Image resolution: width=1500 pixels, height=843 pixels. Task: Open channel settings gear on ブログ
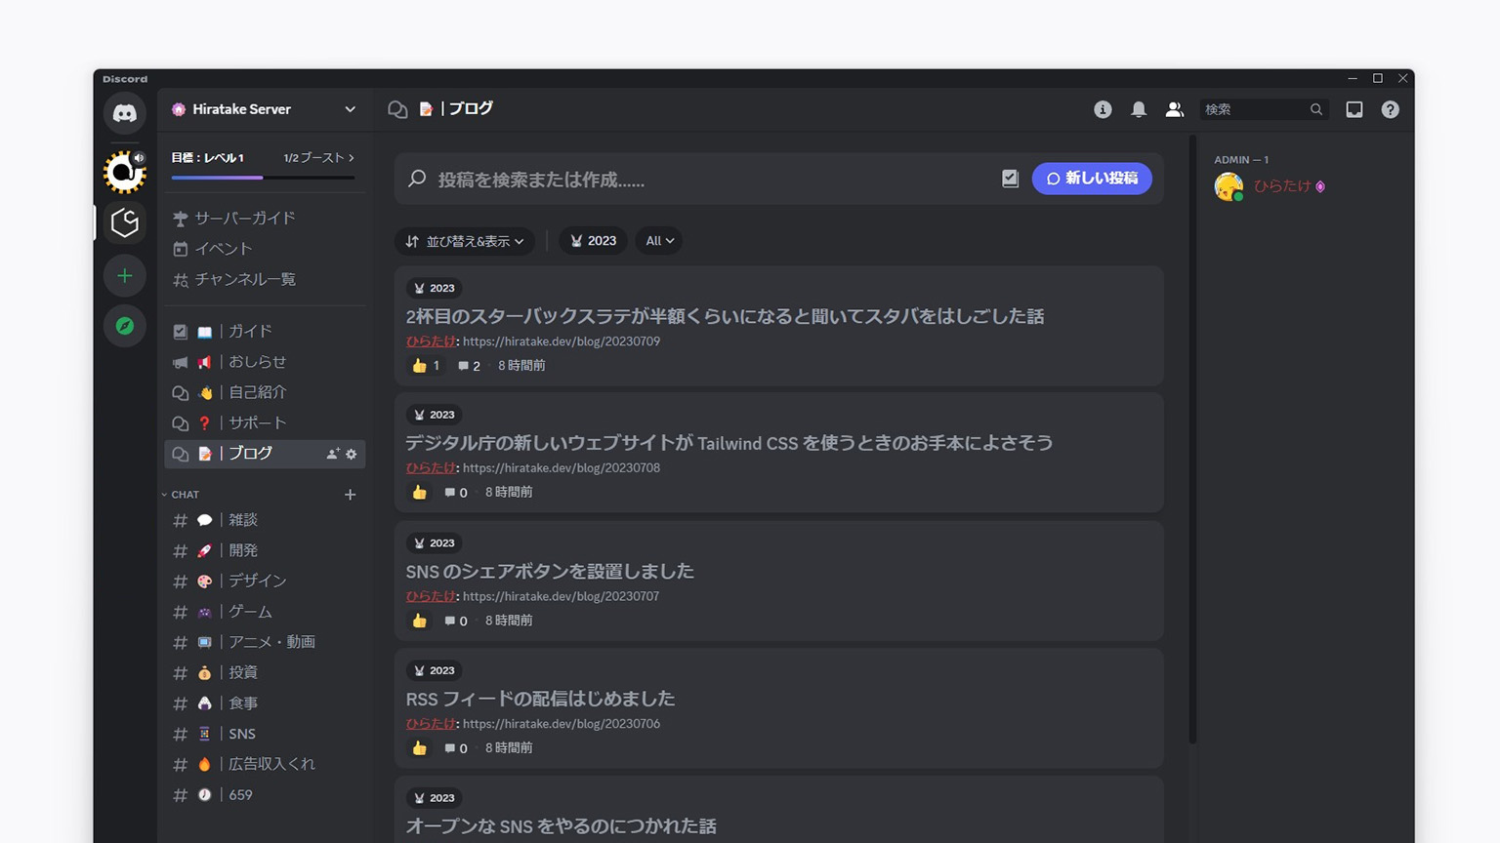point(352,454)
